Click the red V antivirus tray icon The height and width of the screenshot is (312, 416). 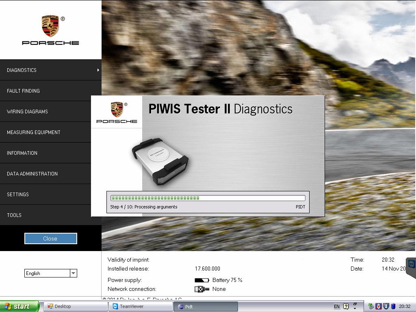[378, 306]
